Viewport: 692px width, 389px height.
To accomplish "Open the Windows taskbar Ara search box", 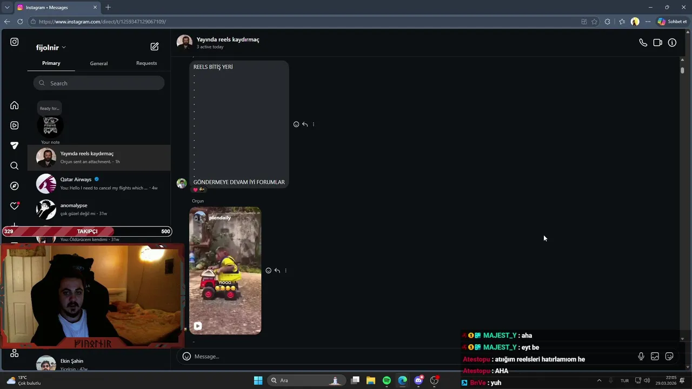I will 307,380.
